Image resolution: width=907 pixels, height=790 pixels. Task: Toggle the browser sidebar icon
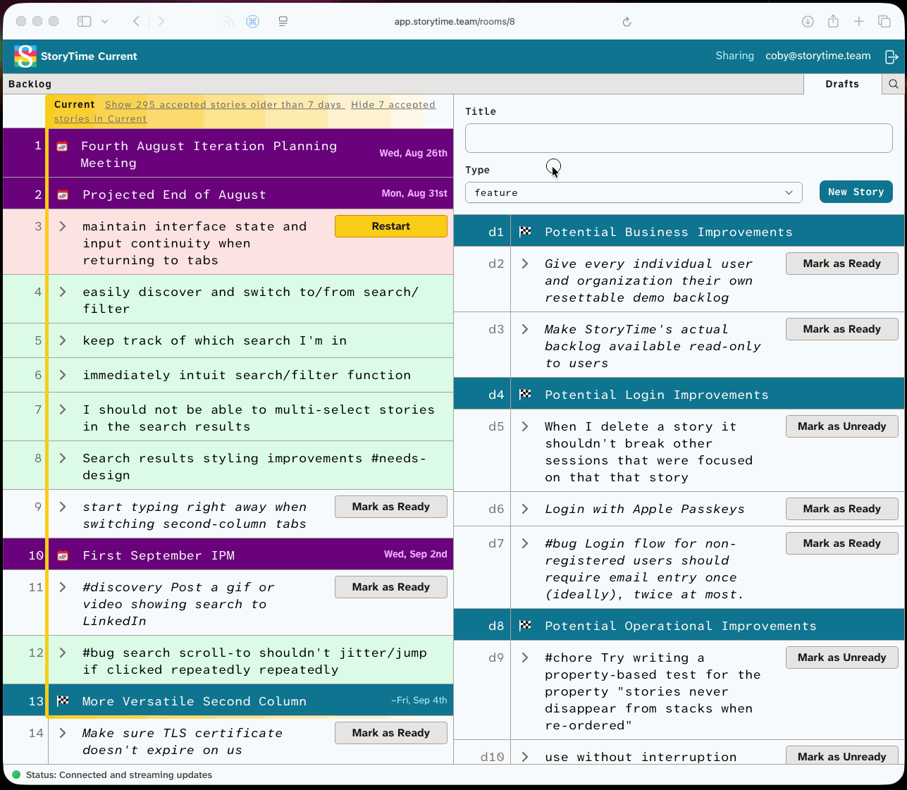click(x=85, y=21)
